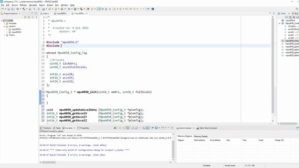The width and height of the screenshot is (299, 168).
Task: Click the Open Console icon
Action: click(162, 128)
